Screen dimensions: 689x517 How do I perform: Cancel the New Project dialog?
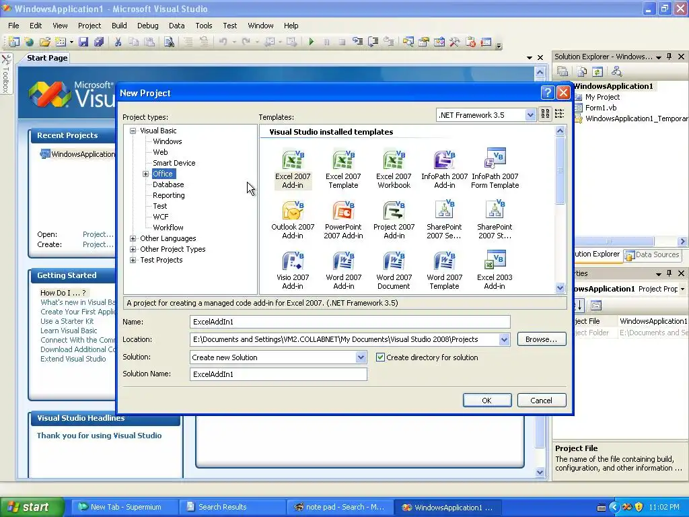(542, 401)
